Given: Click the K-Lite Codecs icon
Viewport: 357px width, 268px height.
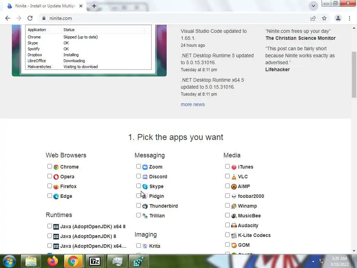Looking at the screenshot, I should (x=234, y=236).
